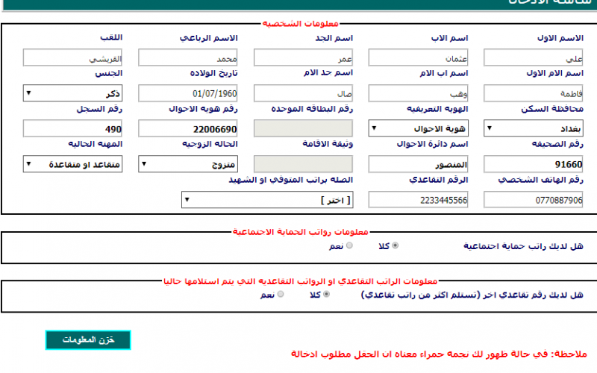This screenshot has height=373, width=597.
Task: Click اسم الام الاول field containing فاطمة
Action: click(x=534, y=93)
